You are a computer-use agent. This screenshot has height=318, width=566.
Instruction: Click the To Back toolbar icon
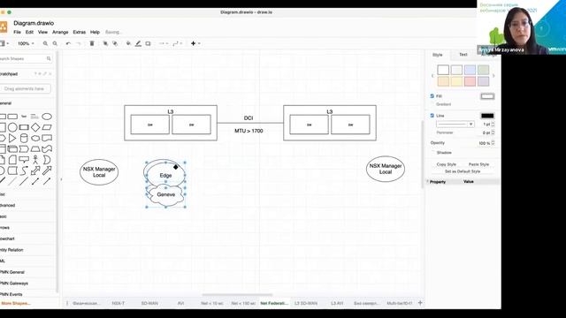click(x=115, y=43)
